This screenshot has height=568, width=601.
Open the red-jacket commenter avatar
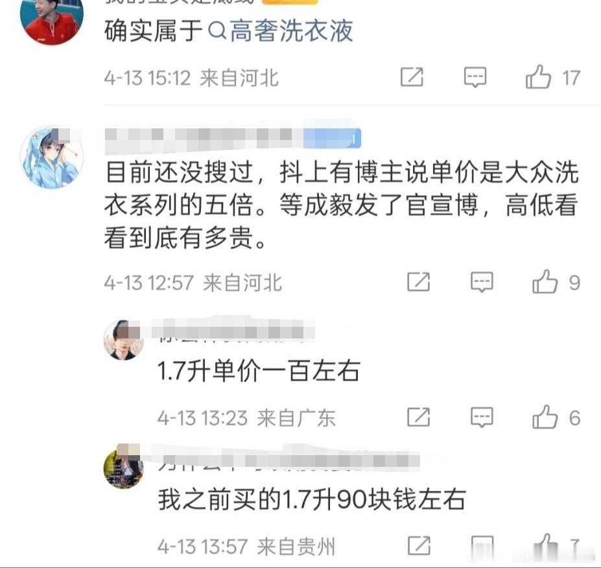click(52, 20)
